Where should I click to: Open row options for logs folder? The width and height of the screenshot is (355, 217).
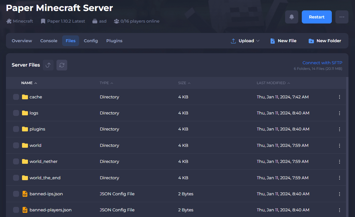point(339,113)
